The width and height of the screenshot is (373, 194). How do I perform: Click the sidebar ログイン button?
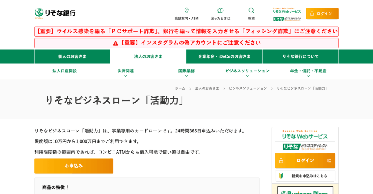pyautogui.click(x=305, y=161)
